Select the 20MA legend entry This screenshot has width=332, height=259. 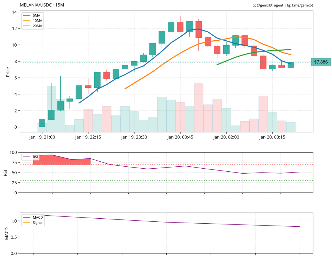coord(33,26)
